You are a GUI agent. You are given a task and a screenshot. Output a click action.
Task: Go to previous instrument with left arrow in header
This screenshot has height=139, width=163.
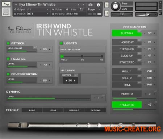pyautogui.click(x=79, y=5)
